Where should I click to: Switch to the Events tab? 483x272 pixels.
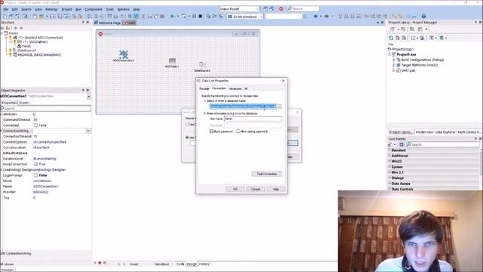tap(23, 103)
